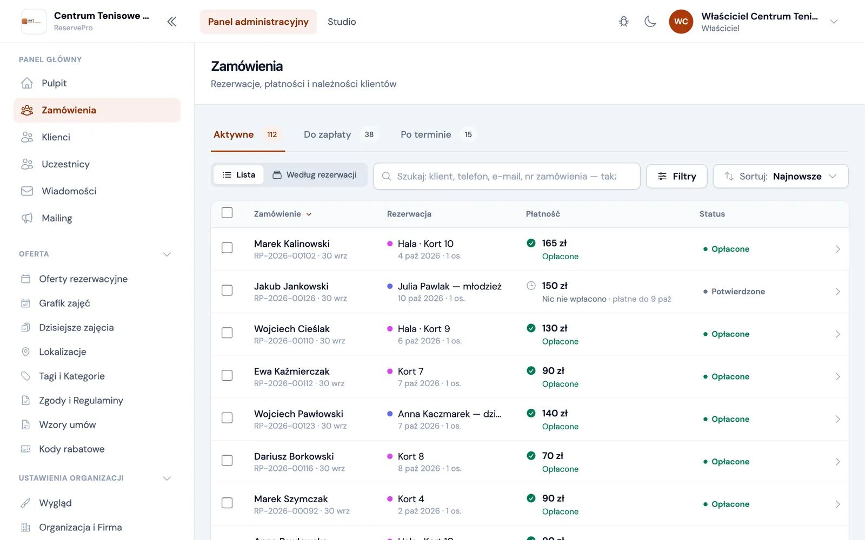
Task: Click the bug report icon in the header
Action: 624,22
